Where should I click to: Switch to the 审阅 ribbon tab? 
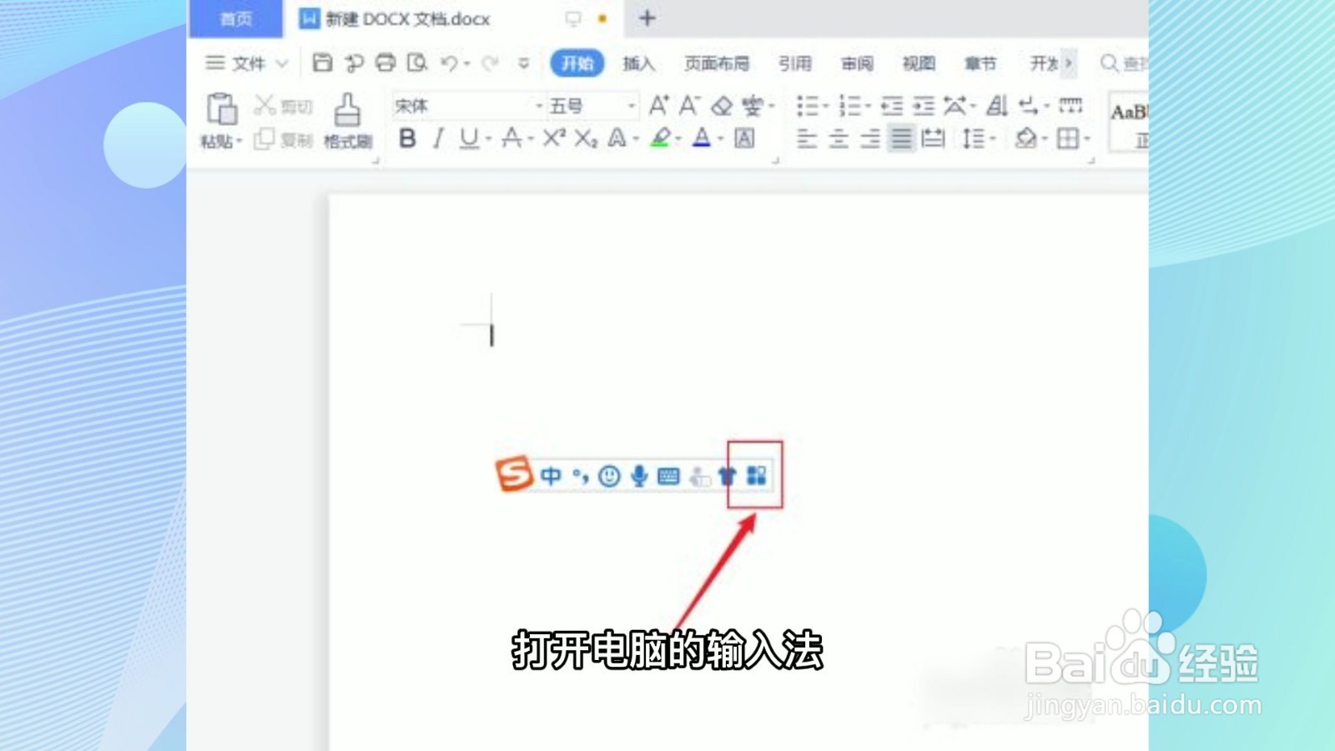click(857, 63)
